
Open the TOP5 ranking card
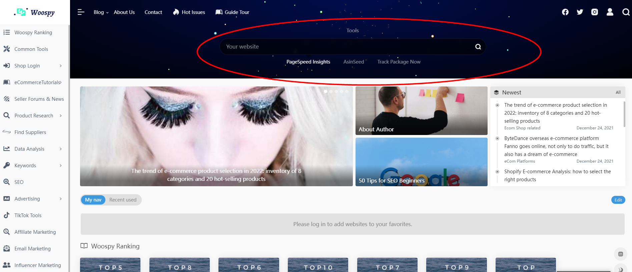[110, 265]
